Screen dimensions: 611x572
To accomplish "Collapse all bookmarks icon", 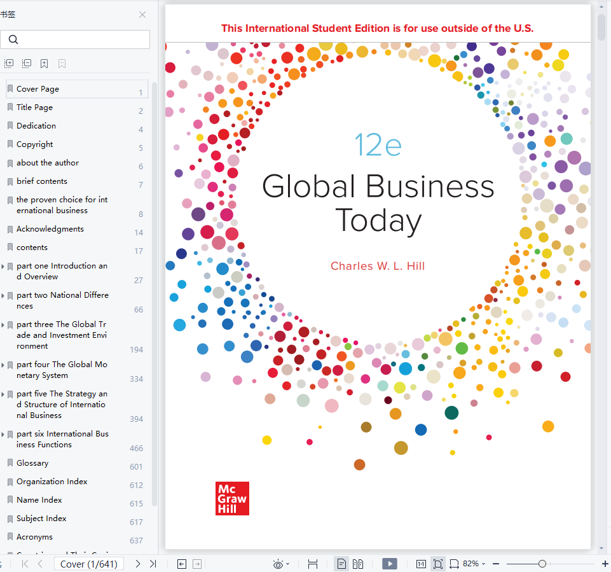I will tap(27, 63).
